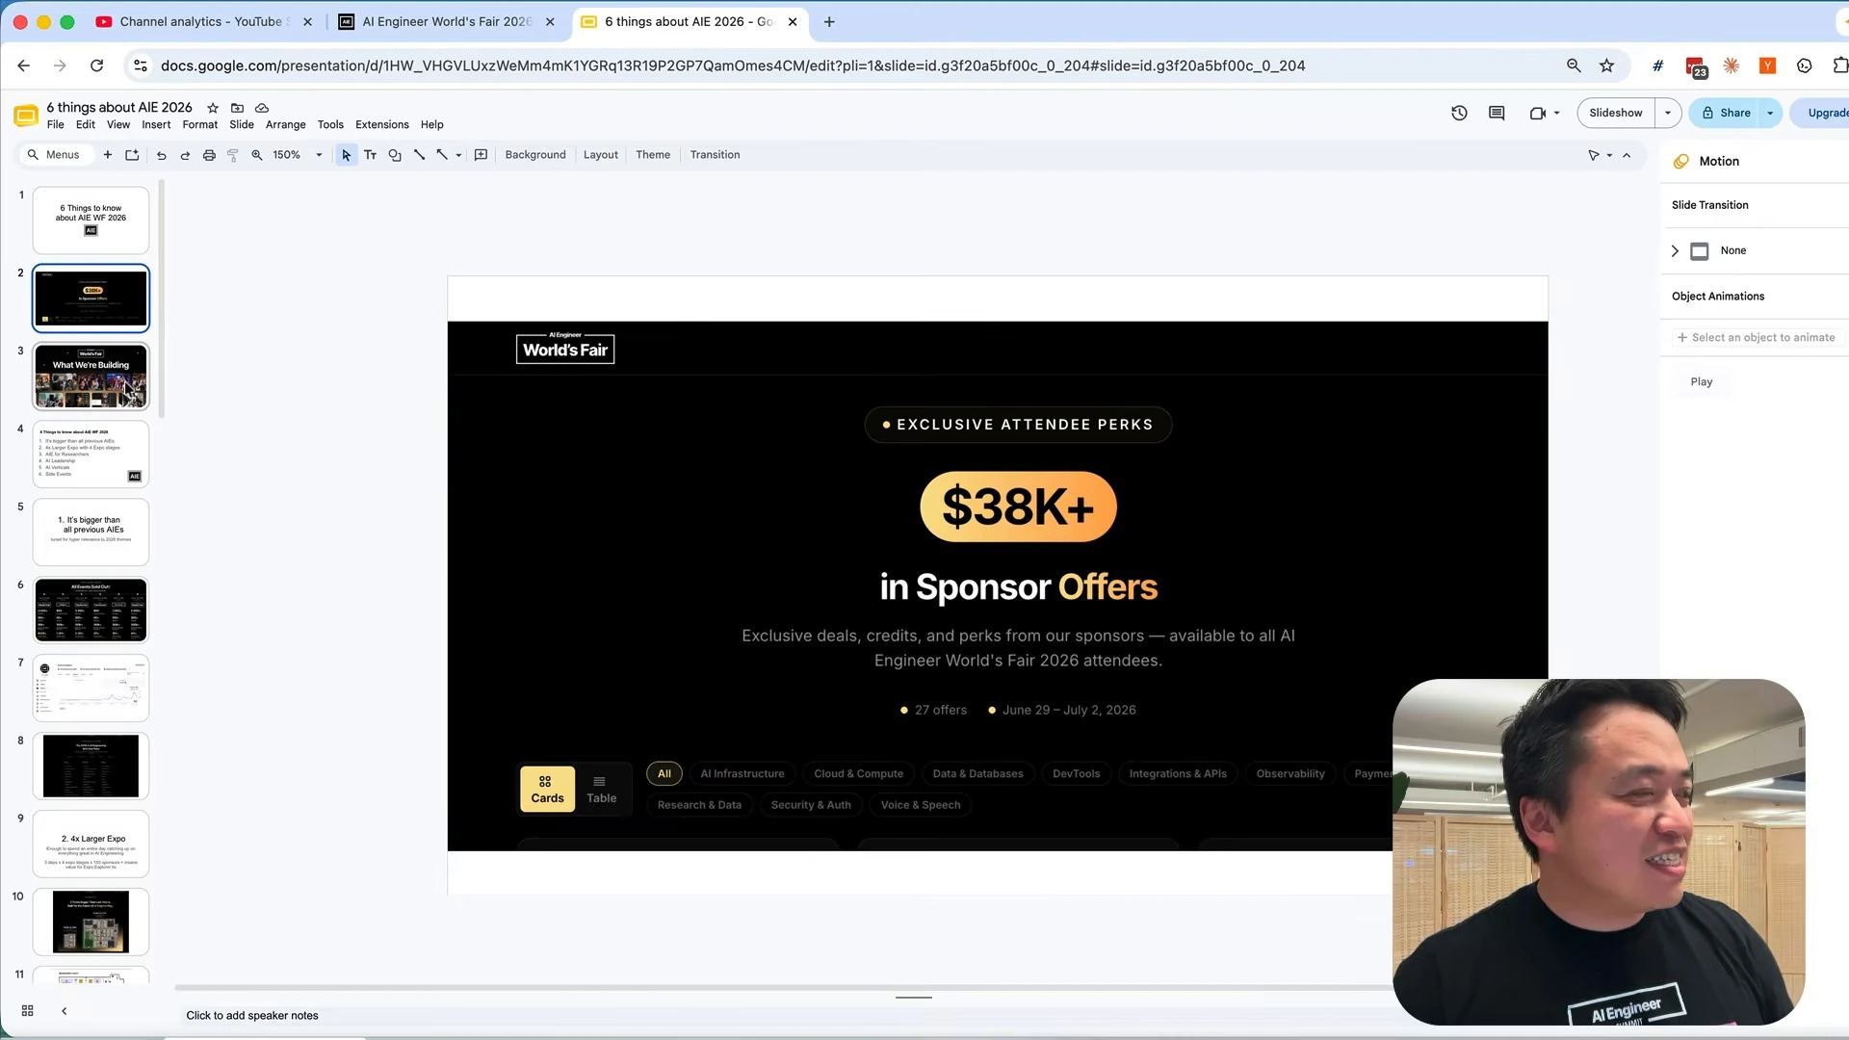Switch to AI Engineer World's Fair tab
The height and width of the screenshot is (1040, 1849).
[x=447, y=21]
